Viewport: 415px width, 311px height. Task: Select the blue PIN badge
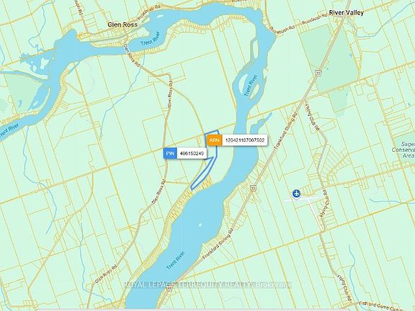(x=170, y=153)
